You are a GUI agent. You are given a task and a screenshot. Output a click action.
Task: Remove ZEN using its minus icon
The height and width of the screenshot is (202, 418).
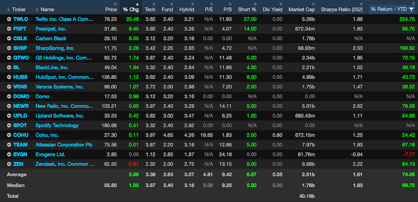coord(9,164)
